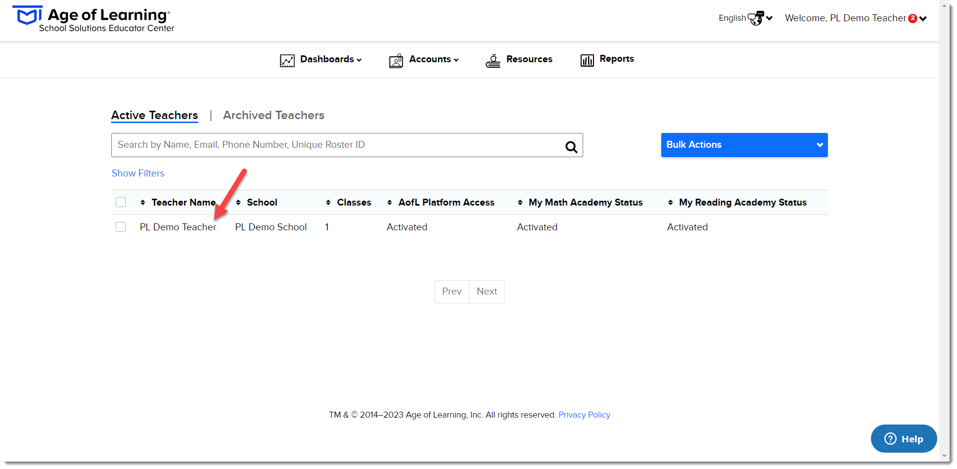The image size is (957, 469).
Task: Click the My Reading Academy Status header
Action: pyautogui.click(x=743, y=202)
